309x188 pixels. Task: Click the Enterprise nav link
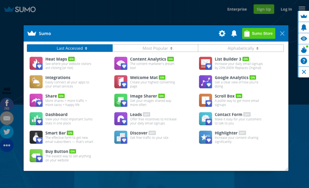pyautogui.click(x=237, y=9)
